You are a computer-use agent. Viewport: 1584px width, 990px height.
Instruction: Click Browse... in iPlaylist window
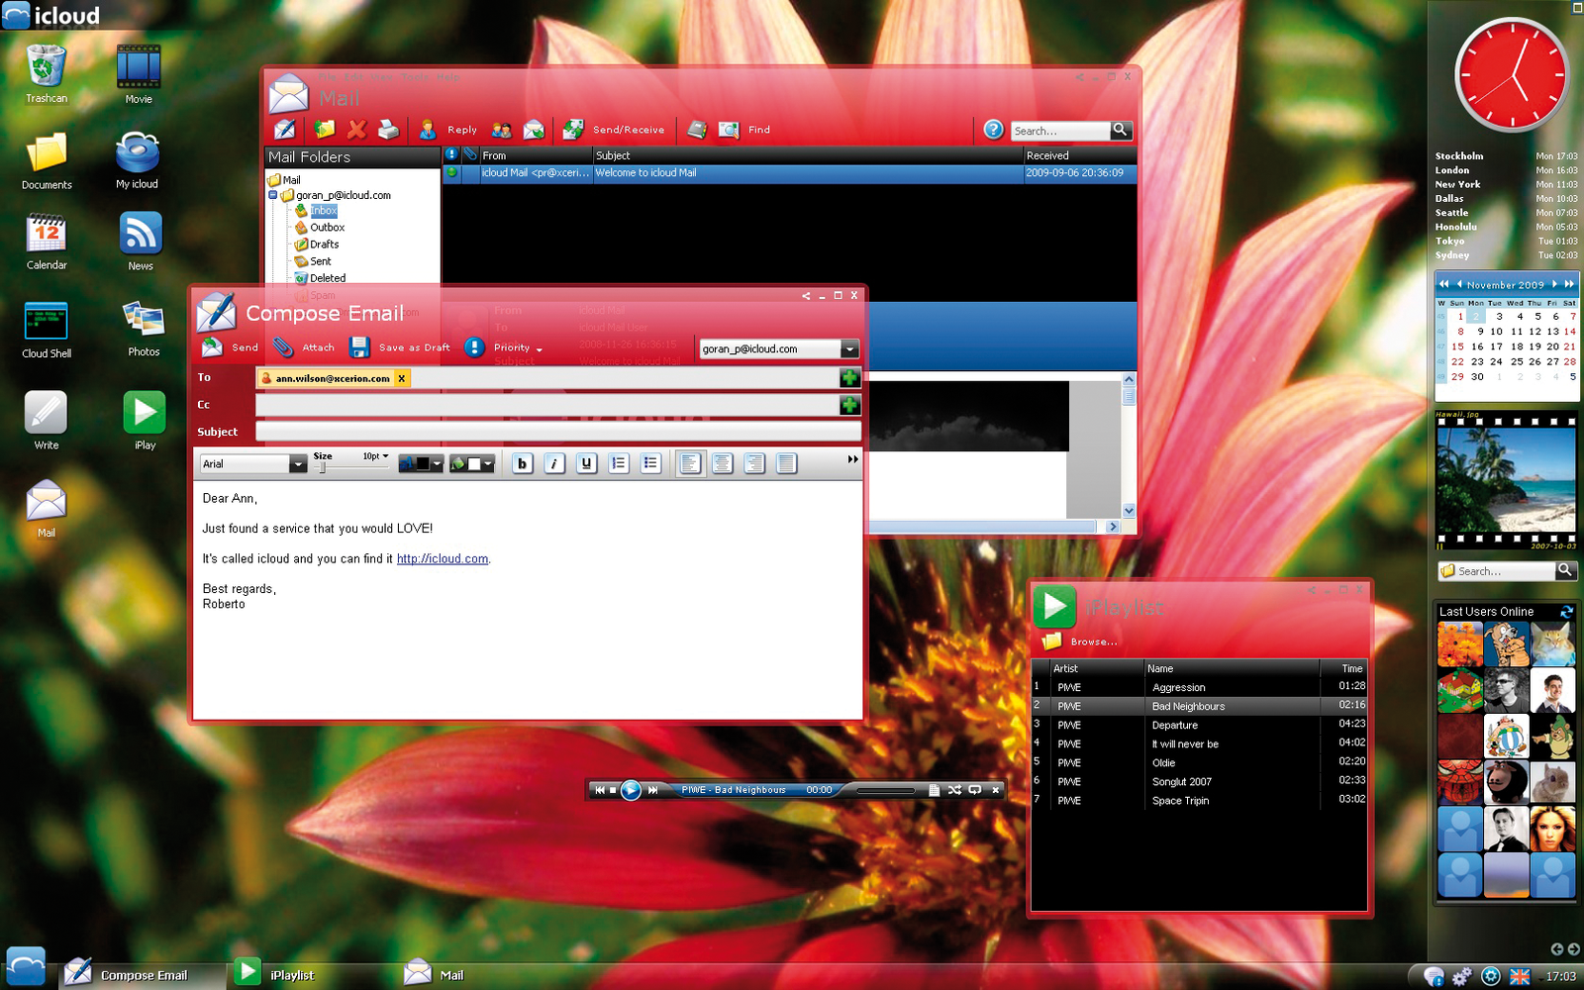pyautogui.click(x=1080, y=642)
